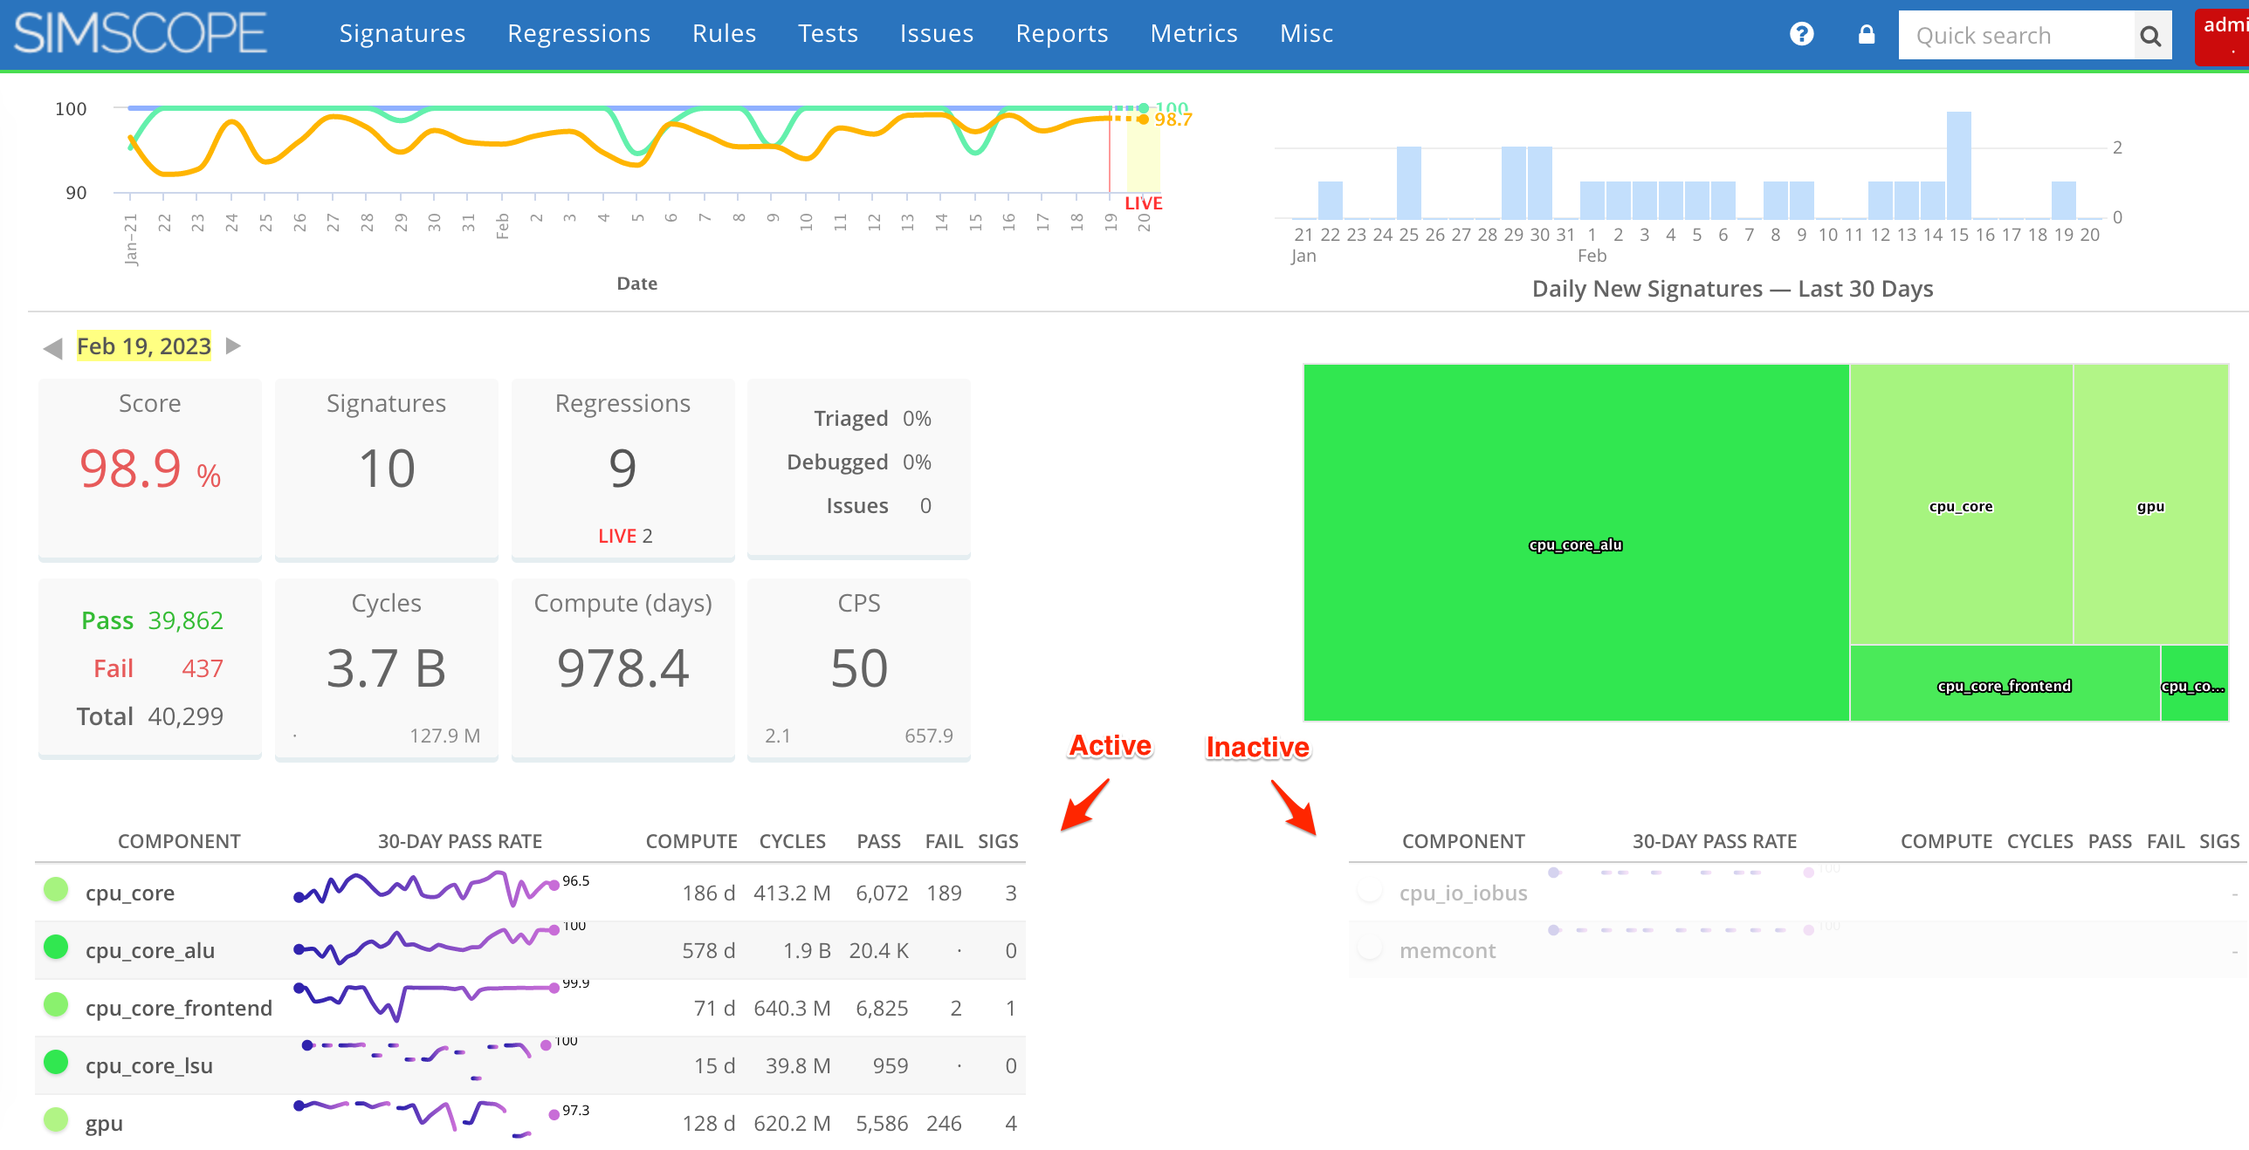Open cpu_core component link
This screenshot has height=1150, width=2249.
130,893
